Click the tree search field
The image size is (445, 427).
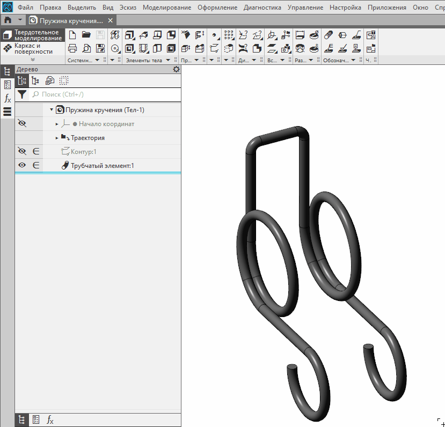[105, 94]
